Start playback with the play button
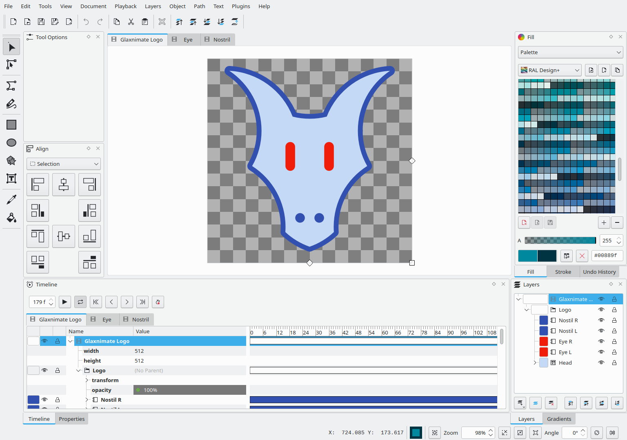The width and height of the screenshot is (627, 440). point(65,302)
